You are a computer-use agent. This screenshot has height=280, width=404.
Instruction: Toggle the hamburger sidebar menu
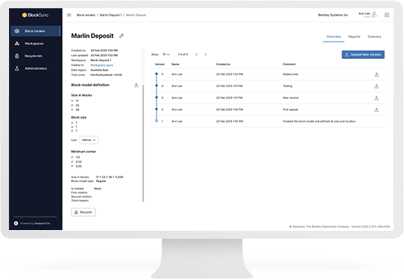pyautogui.click(x=69, y=15)
